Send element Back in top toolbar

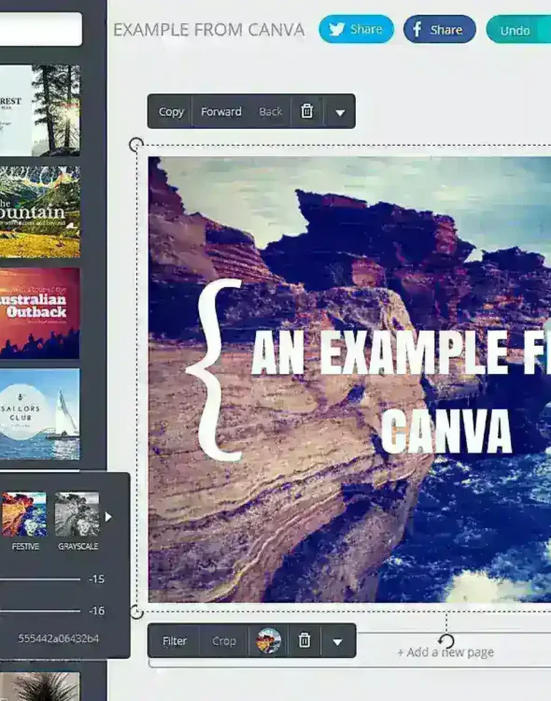coord(270,111)
